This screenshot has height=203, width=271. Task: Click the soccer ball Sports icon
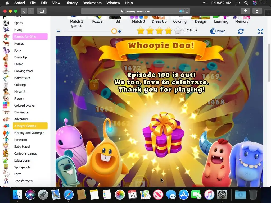pyautogui.click(x=6, y=23)
